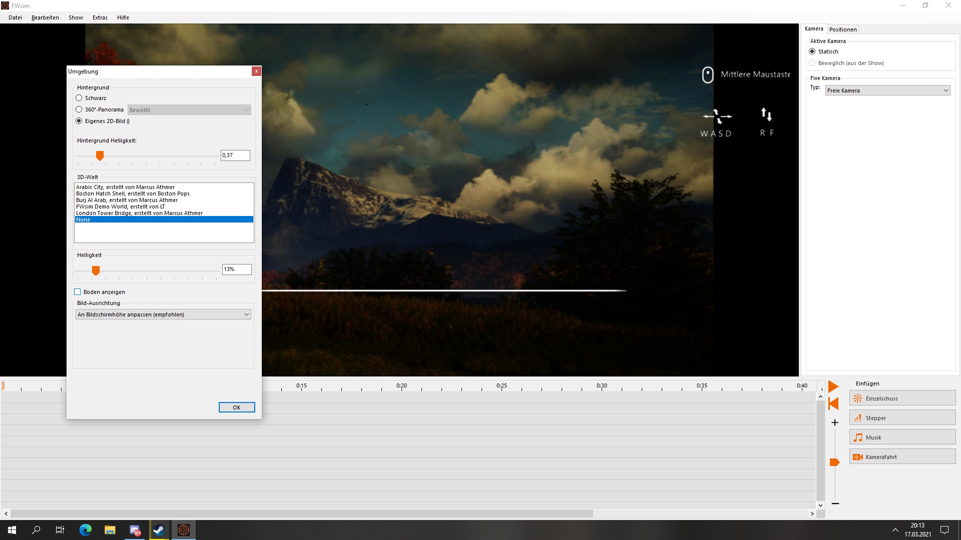Open Microsoft Edge from taskbar
The height and width of the screenshot is (540, 961).
[86, 530]
